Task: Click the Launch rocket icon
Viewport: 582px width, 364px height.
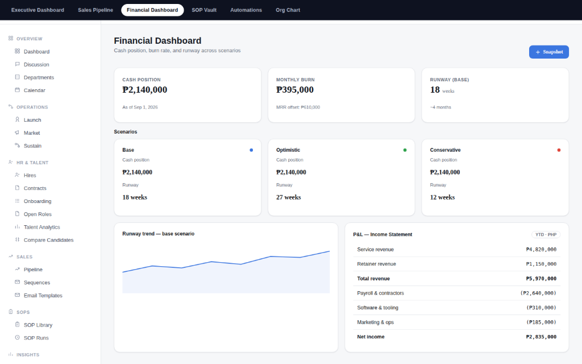Action: 17,119
